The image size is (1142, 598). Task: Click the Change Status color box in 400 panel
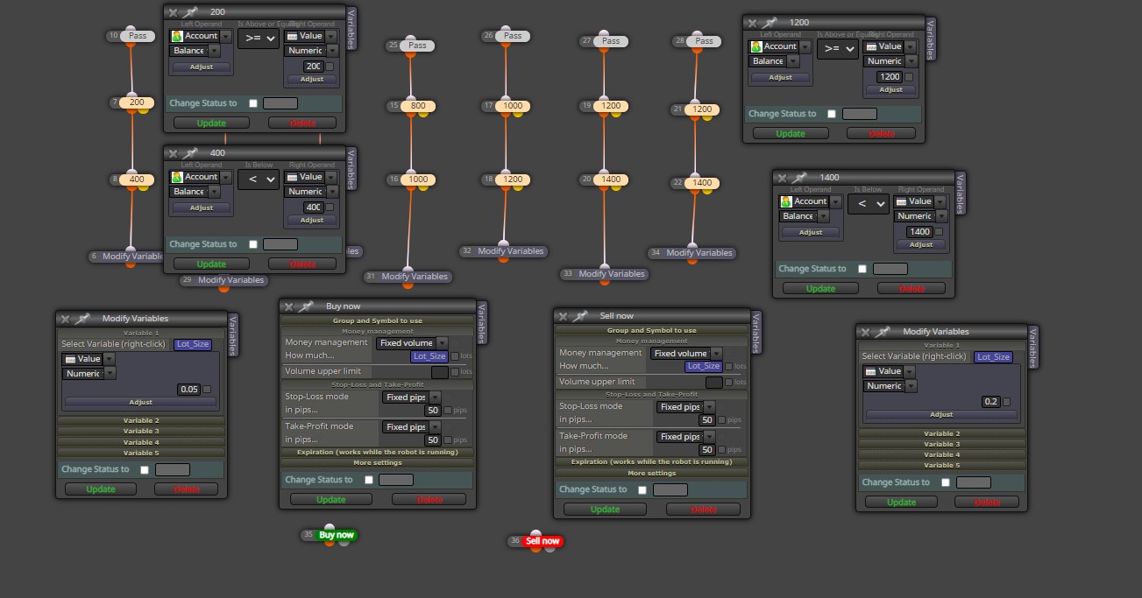[x=280, y=244]
